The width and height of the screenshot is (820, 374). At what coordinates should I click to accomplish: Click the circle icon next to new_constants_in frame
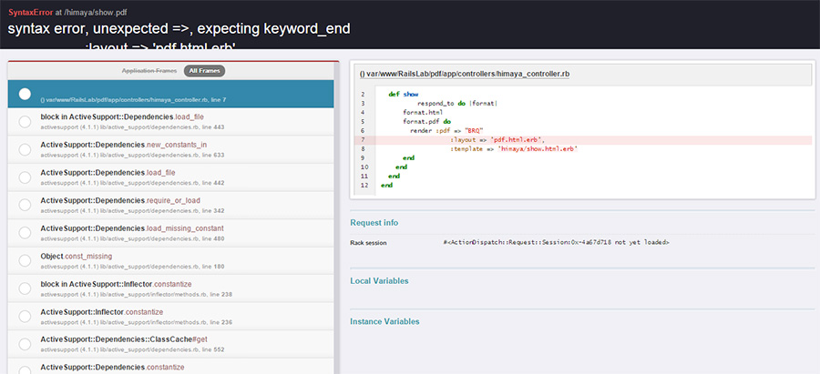pyautogui.click(x=25, y=149)
